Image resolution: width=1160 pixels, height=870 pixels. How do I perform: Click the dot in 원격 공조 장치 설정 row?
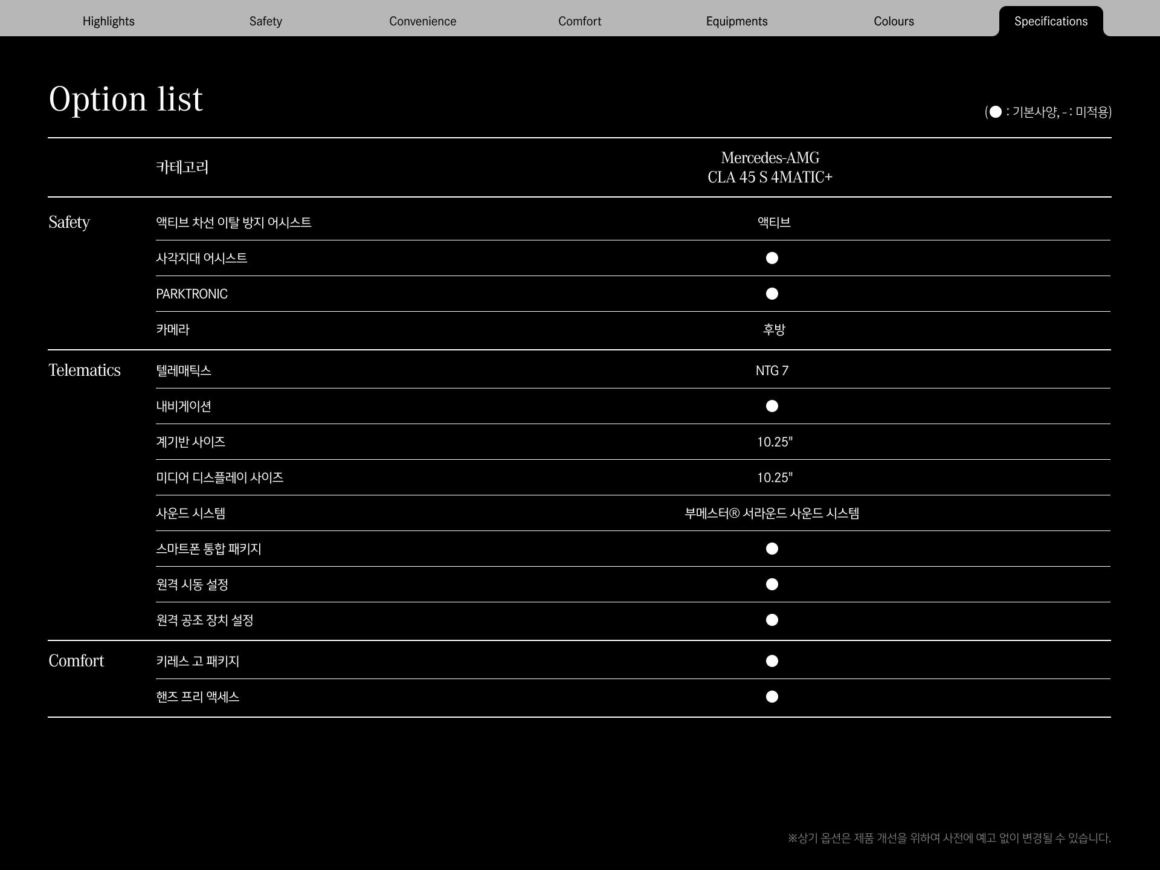coord(772,620)
